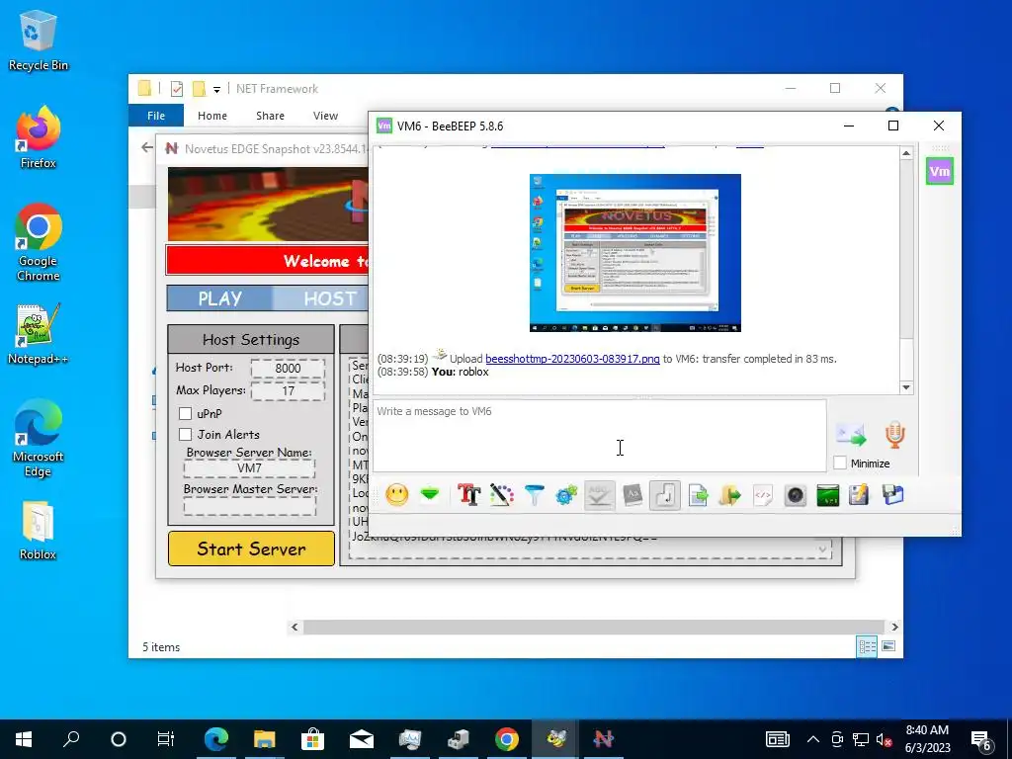Click the green screen icon in BeeBEEP toolbar
Viewport: 1012px width, 759px height.
(x=828, y=495)
